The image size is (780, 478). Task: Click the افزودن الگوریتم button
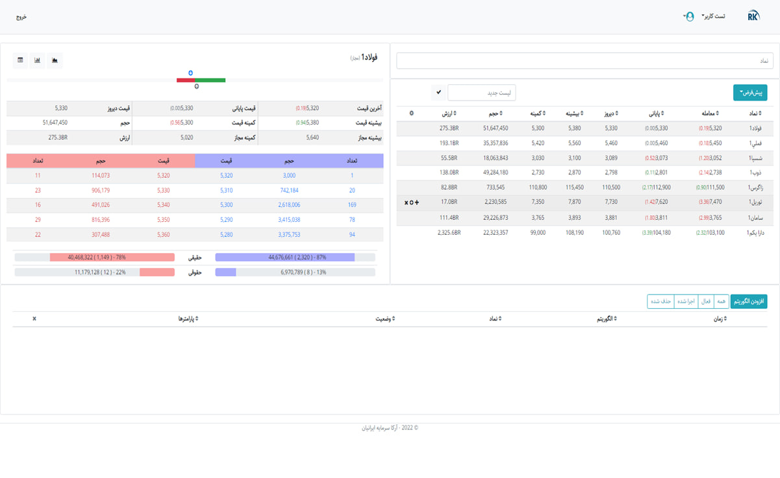749,302
